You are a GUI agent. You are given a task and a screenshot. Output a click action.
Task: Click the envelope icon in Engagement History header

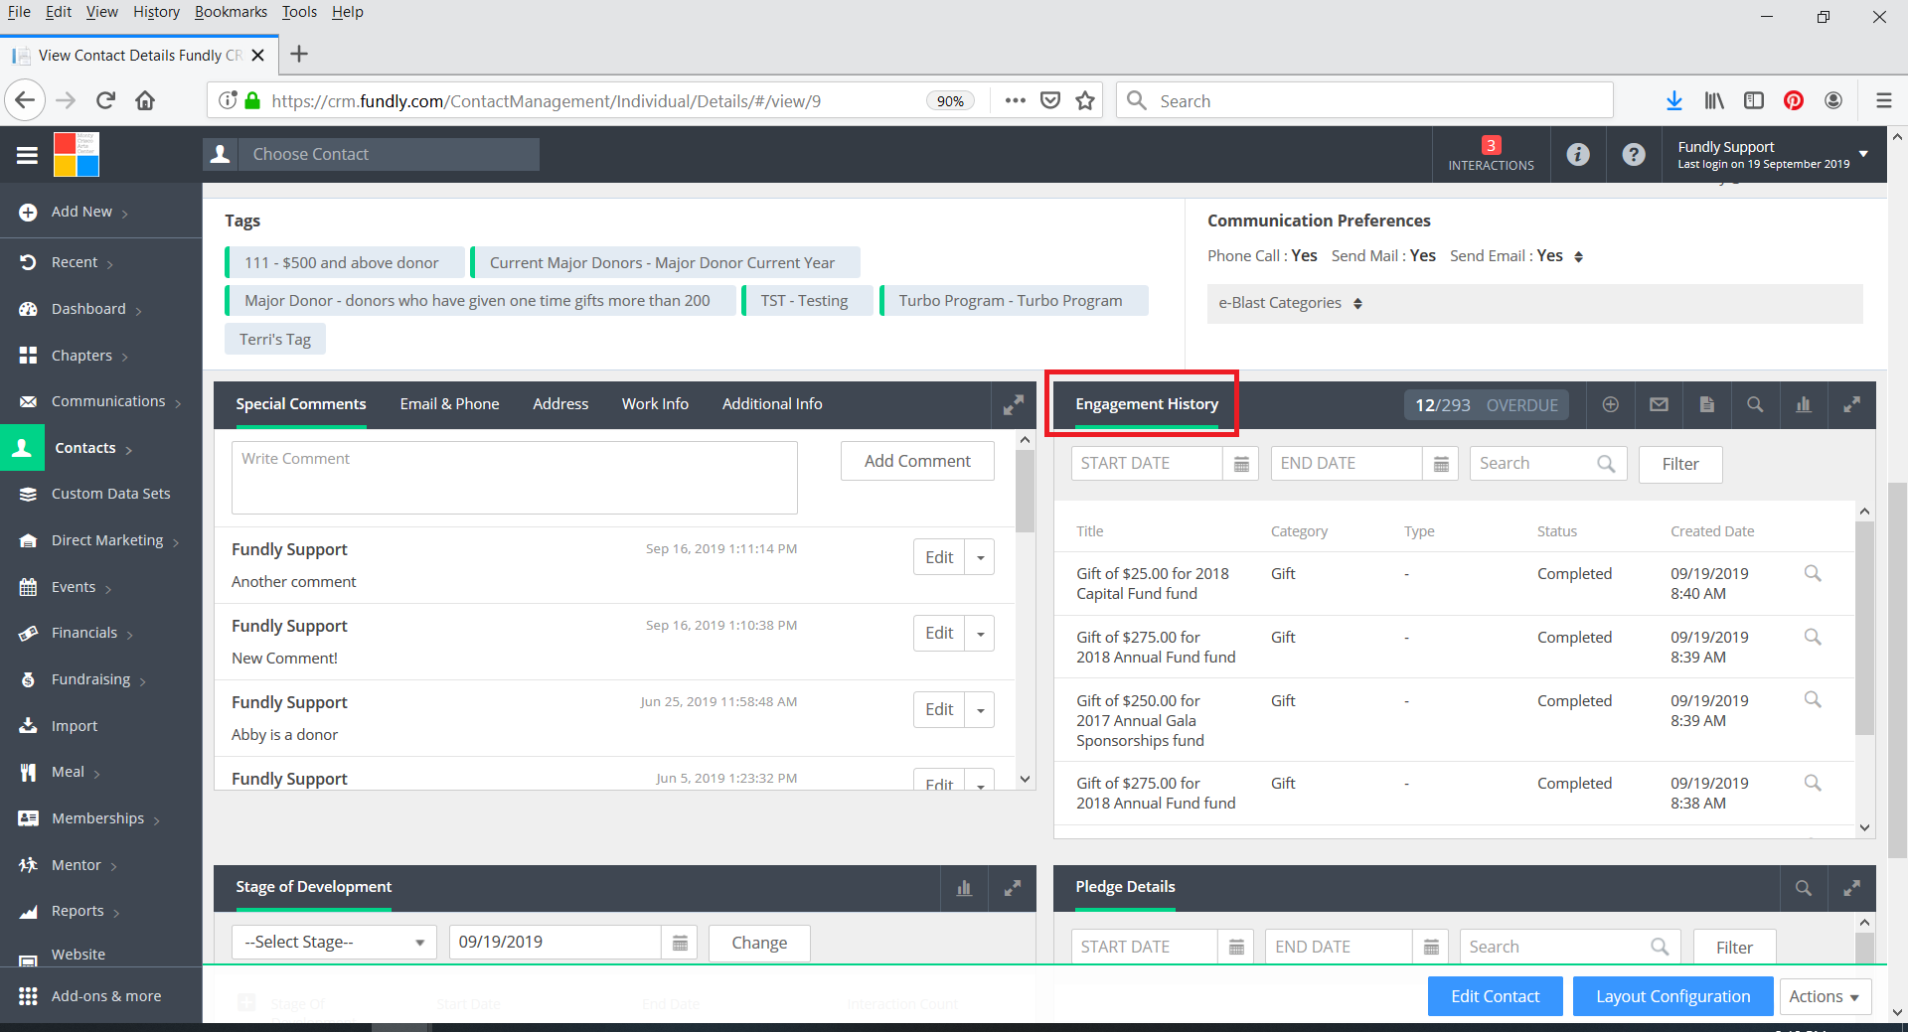pos(1659,405)
